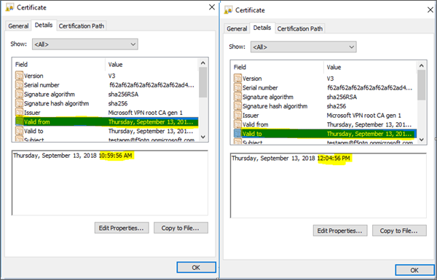Click the value details text box in left window
The width and height of the screenshot is (437, 280).
[110, 183]
